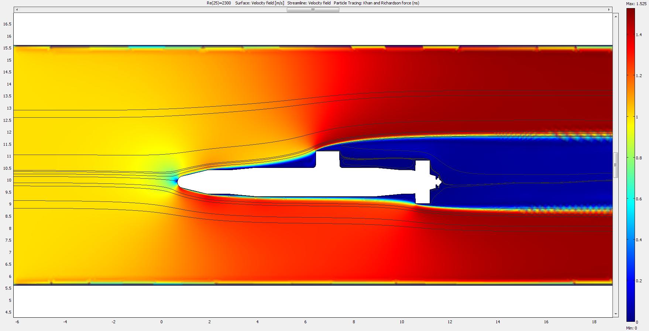Click the x-axis tick label -4
This screenshot has width=649, height=331.
point(65,322)
